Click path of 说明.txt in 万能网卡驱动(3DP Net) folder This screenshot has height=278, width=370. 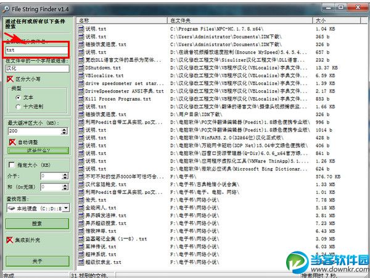[239, 145]
